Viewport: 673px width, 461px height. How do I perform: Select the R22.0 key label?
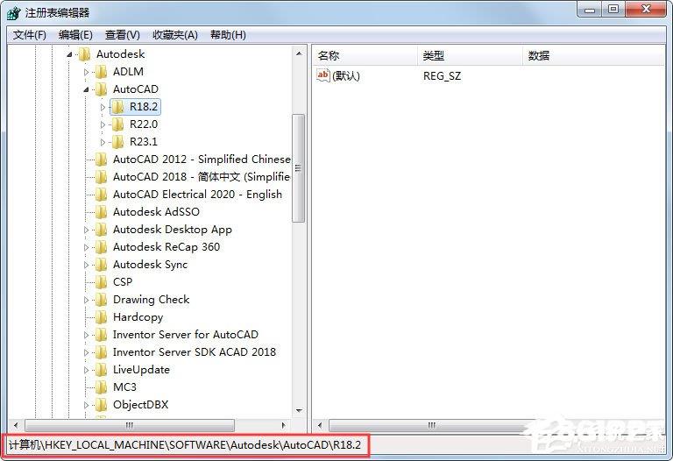[144, 124]
